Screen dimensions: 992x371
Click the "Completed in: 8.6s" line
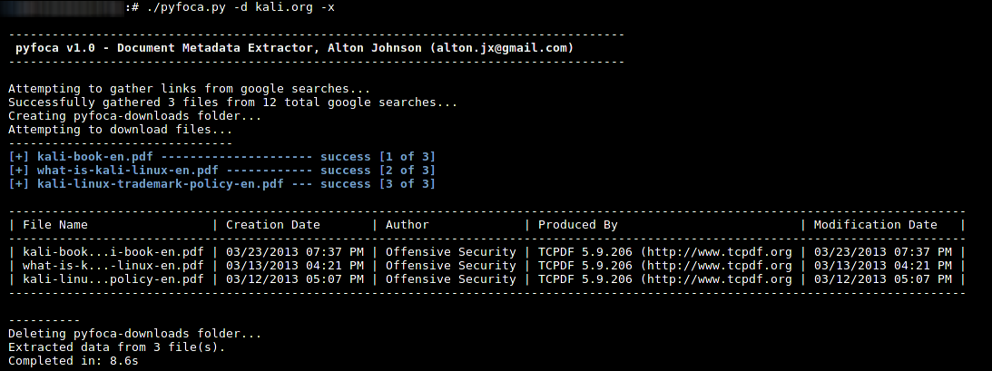click(x=73, y=362)
